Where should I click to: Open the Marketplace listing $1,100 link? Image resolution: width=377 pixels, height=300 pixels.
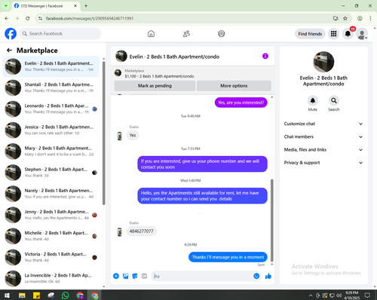159,76
